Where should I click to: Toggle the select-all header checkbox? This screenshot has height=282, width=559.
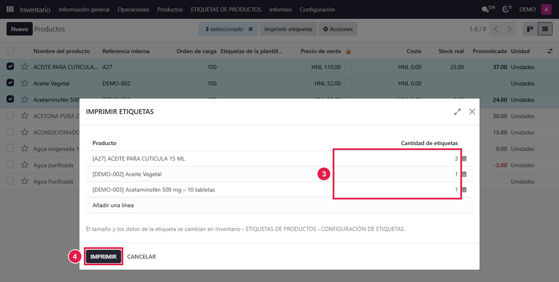10,51
